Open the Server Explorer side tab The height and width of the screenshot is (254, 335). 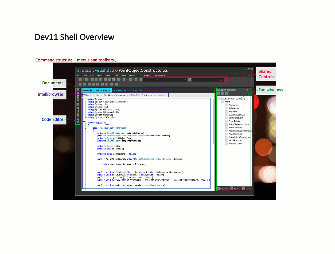coord(78,113)
